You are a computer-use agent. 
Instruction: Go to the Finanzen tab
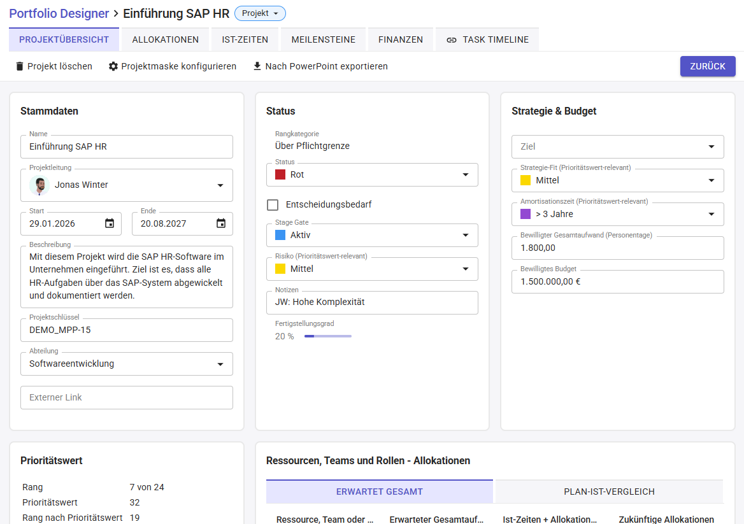[401, 39]
